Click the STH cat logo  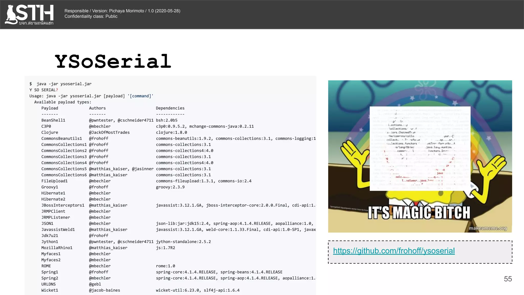click(29, 15)
